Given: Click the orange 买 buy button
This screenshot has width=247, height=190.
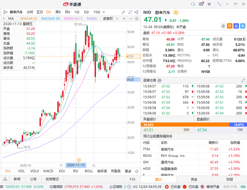Looking at the screenshot, I should click(x=230, y=26).
